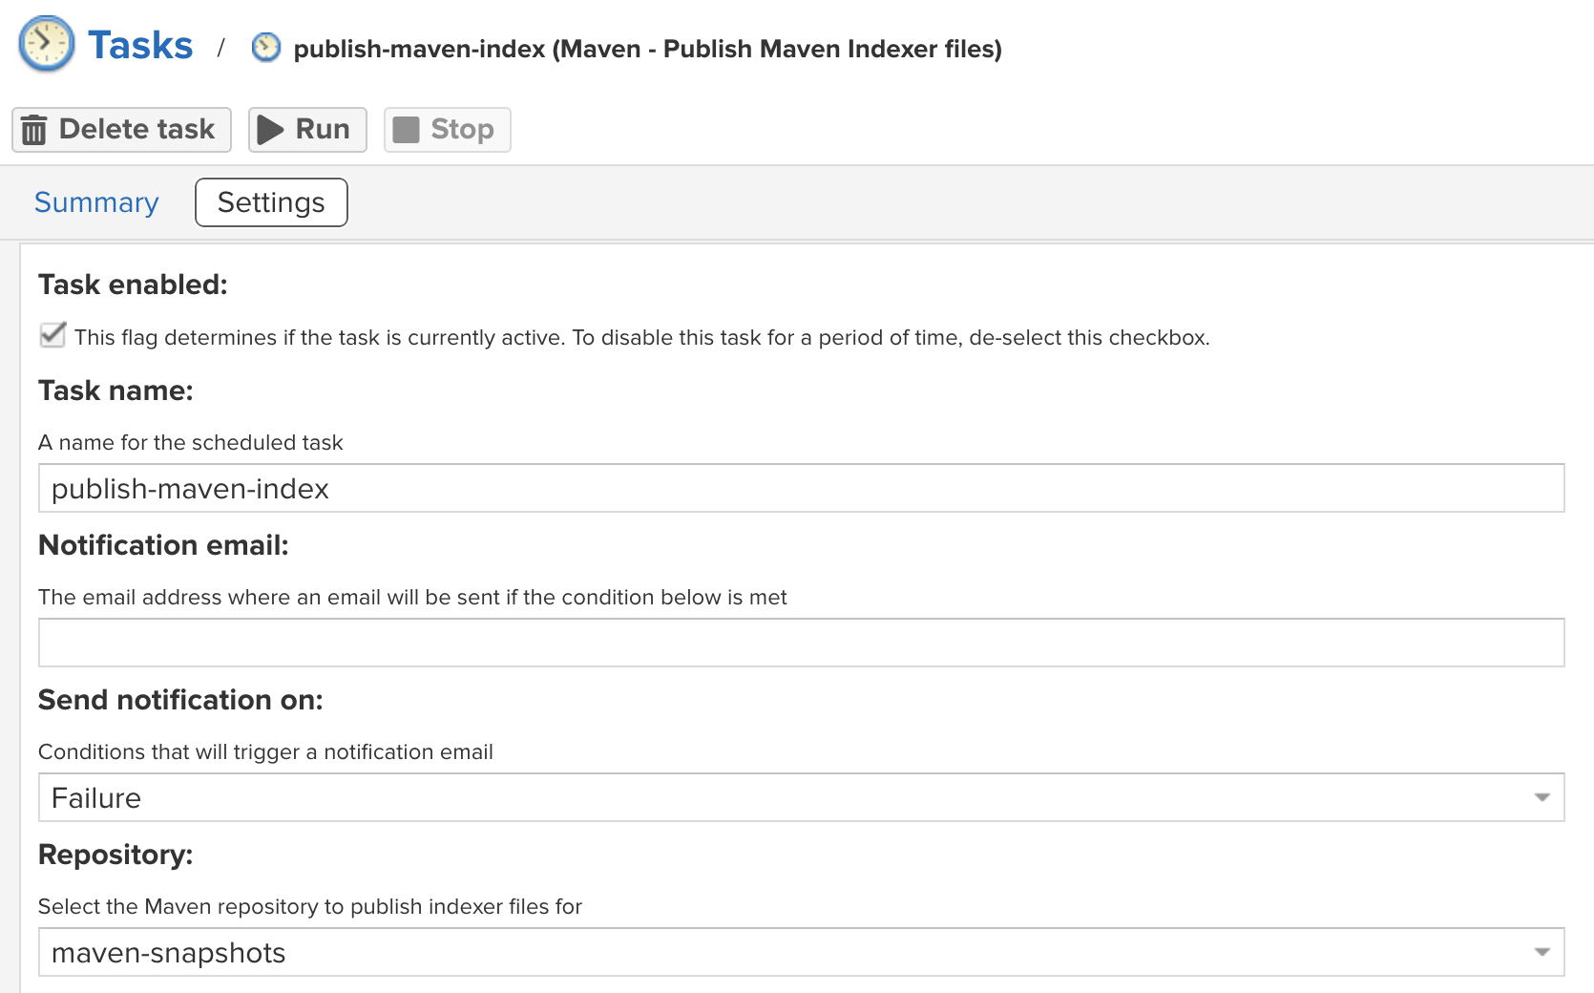The width and height of the screenshot is (1594, 993).
Task: Click the Tasks breadcrumb link
Action: click(x=140, y=45)
